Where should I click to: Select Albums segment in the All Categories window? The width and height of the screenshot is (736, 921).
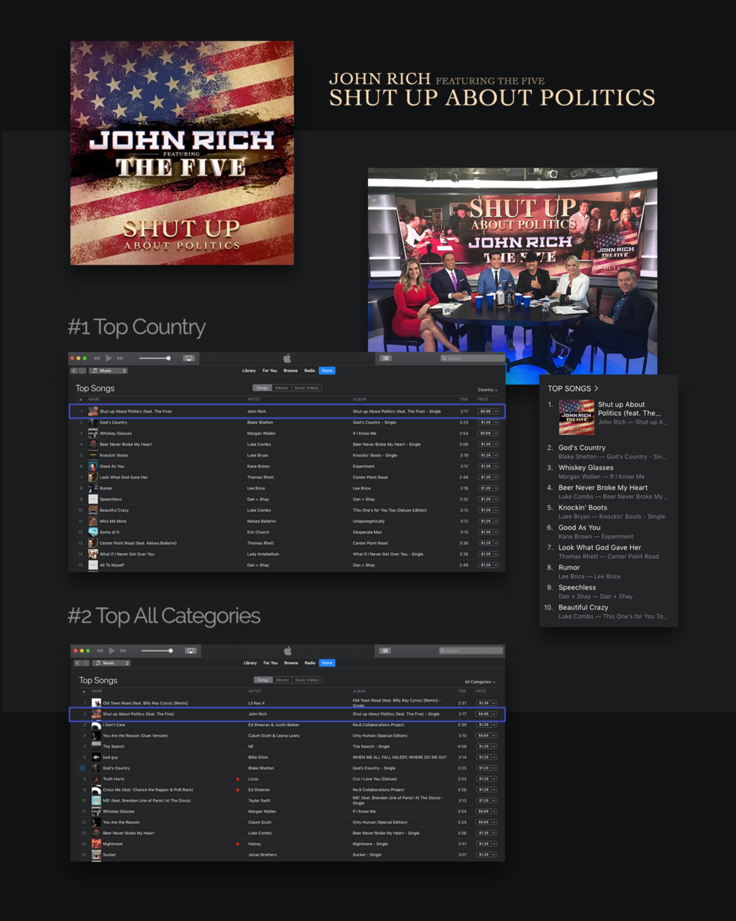coord(282,680)
